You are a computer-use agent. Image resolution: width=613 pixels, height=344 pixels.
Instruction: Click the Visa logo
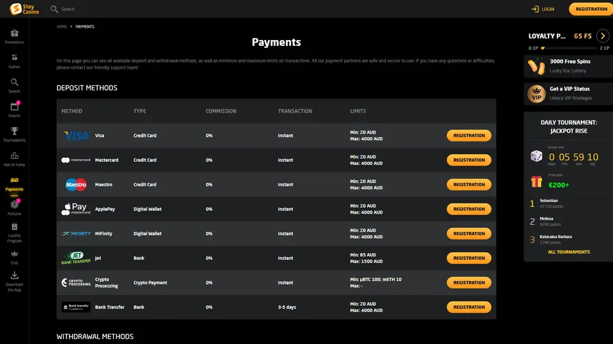[76, 135]
